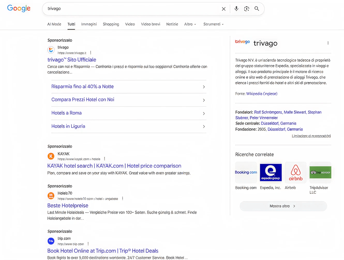Click the Google logo

tap(19, 8)
